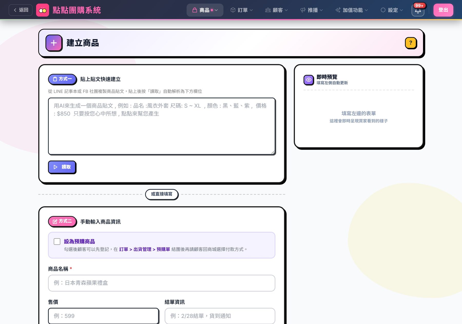
Task: Click the shopping bag icon in 商品 menu
Action: coord(195,10)
